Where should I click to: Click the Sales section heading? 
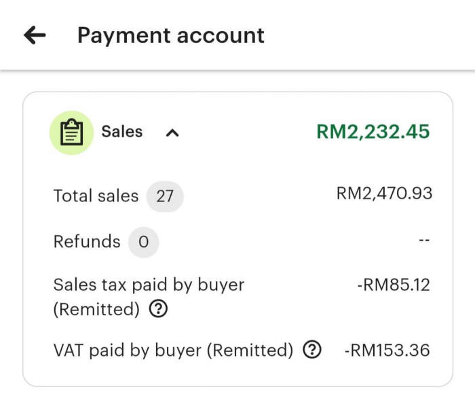[x=122, y=132]
